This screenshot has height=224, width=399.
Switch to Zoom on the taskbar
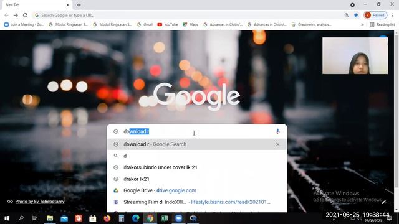pos(179,218)
